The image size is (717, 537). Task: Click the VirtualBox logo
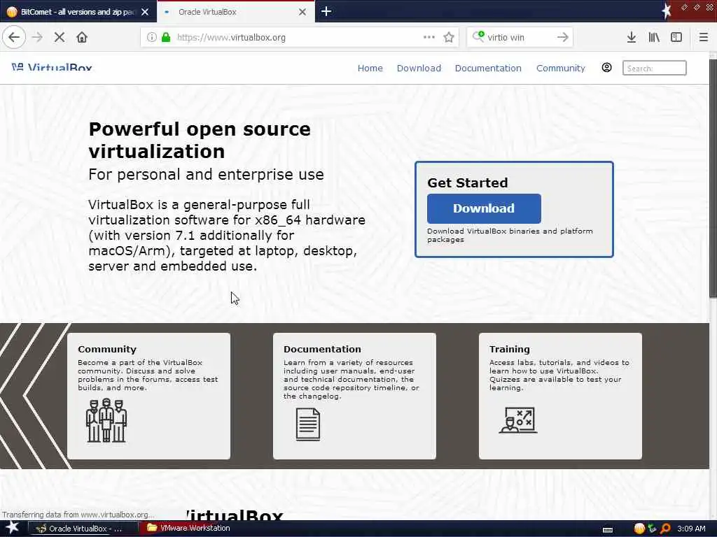[52, 68]
